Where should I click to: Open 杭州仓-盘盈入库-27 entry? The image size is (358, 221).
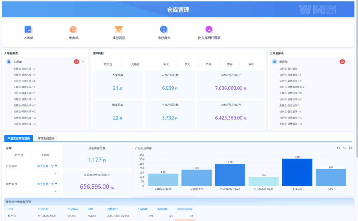[24, 93]
